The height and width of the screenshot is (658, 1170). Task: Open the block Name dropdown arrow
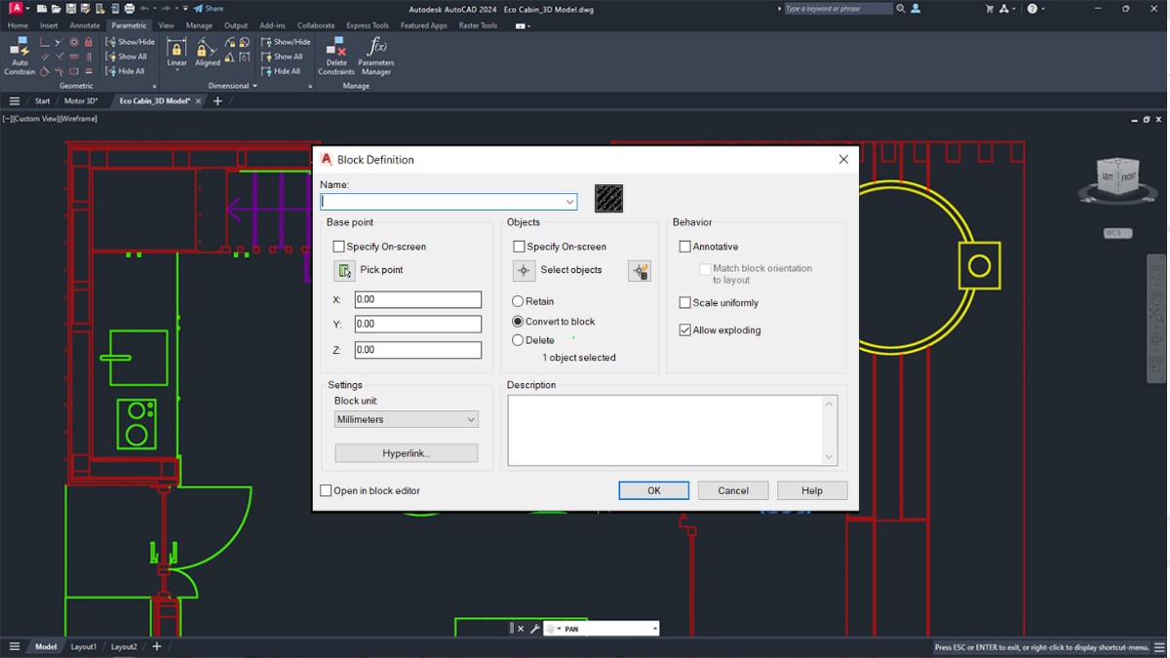(x=569, y=202)
